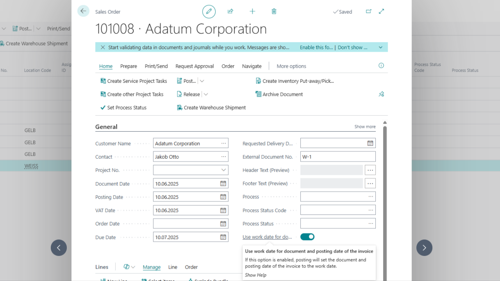Click Create Service Project Tasks
The width and height of the screenshot is (500, 281).
click(134, 81)
